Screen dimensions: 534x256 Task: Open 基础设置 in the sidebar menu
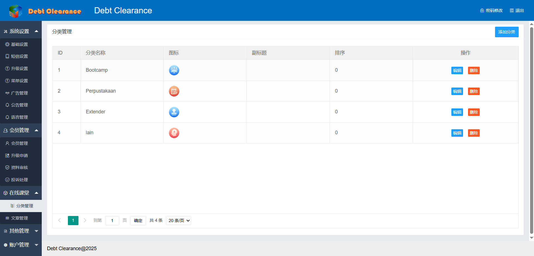click(19, 44)
